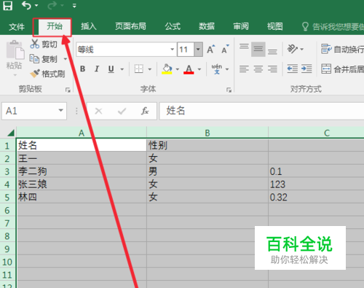This screenshot has height=288, width=364.
Task: Apply red font color A
Action: (189, 69)
